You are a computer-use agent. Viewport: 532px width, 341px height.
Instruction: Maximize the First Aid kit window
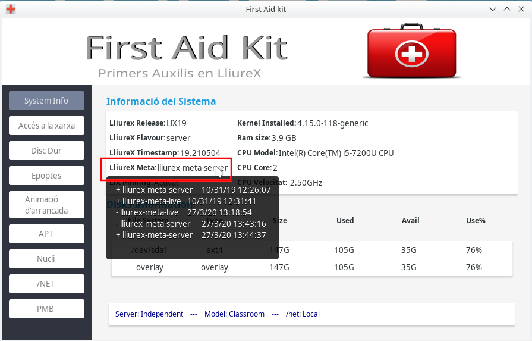[x=507, y=9]
